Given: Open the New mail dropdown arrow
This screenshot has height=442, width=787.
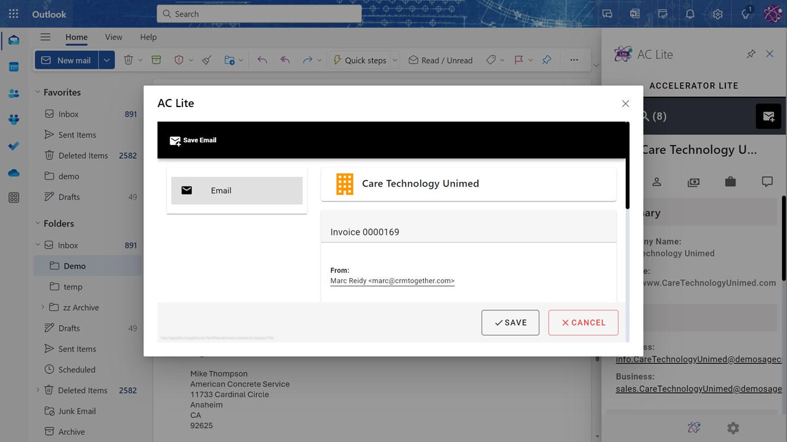Looking at the screenshot, I should click(107, 60).
